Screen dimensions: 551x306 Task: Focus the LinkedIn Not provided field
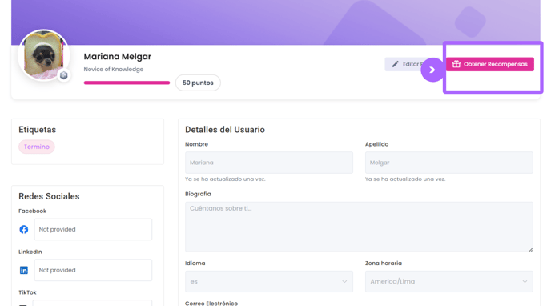[x=93, y=270]
